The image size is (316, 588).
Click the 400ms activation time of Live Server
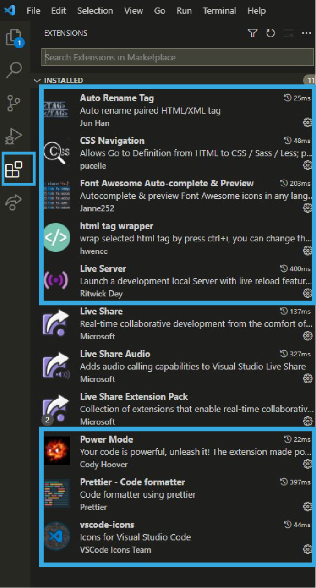pyautogui.click(x=295, y=269)
